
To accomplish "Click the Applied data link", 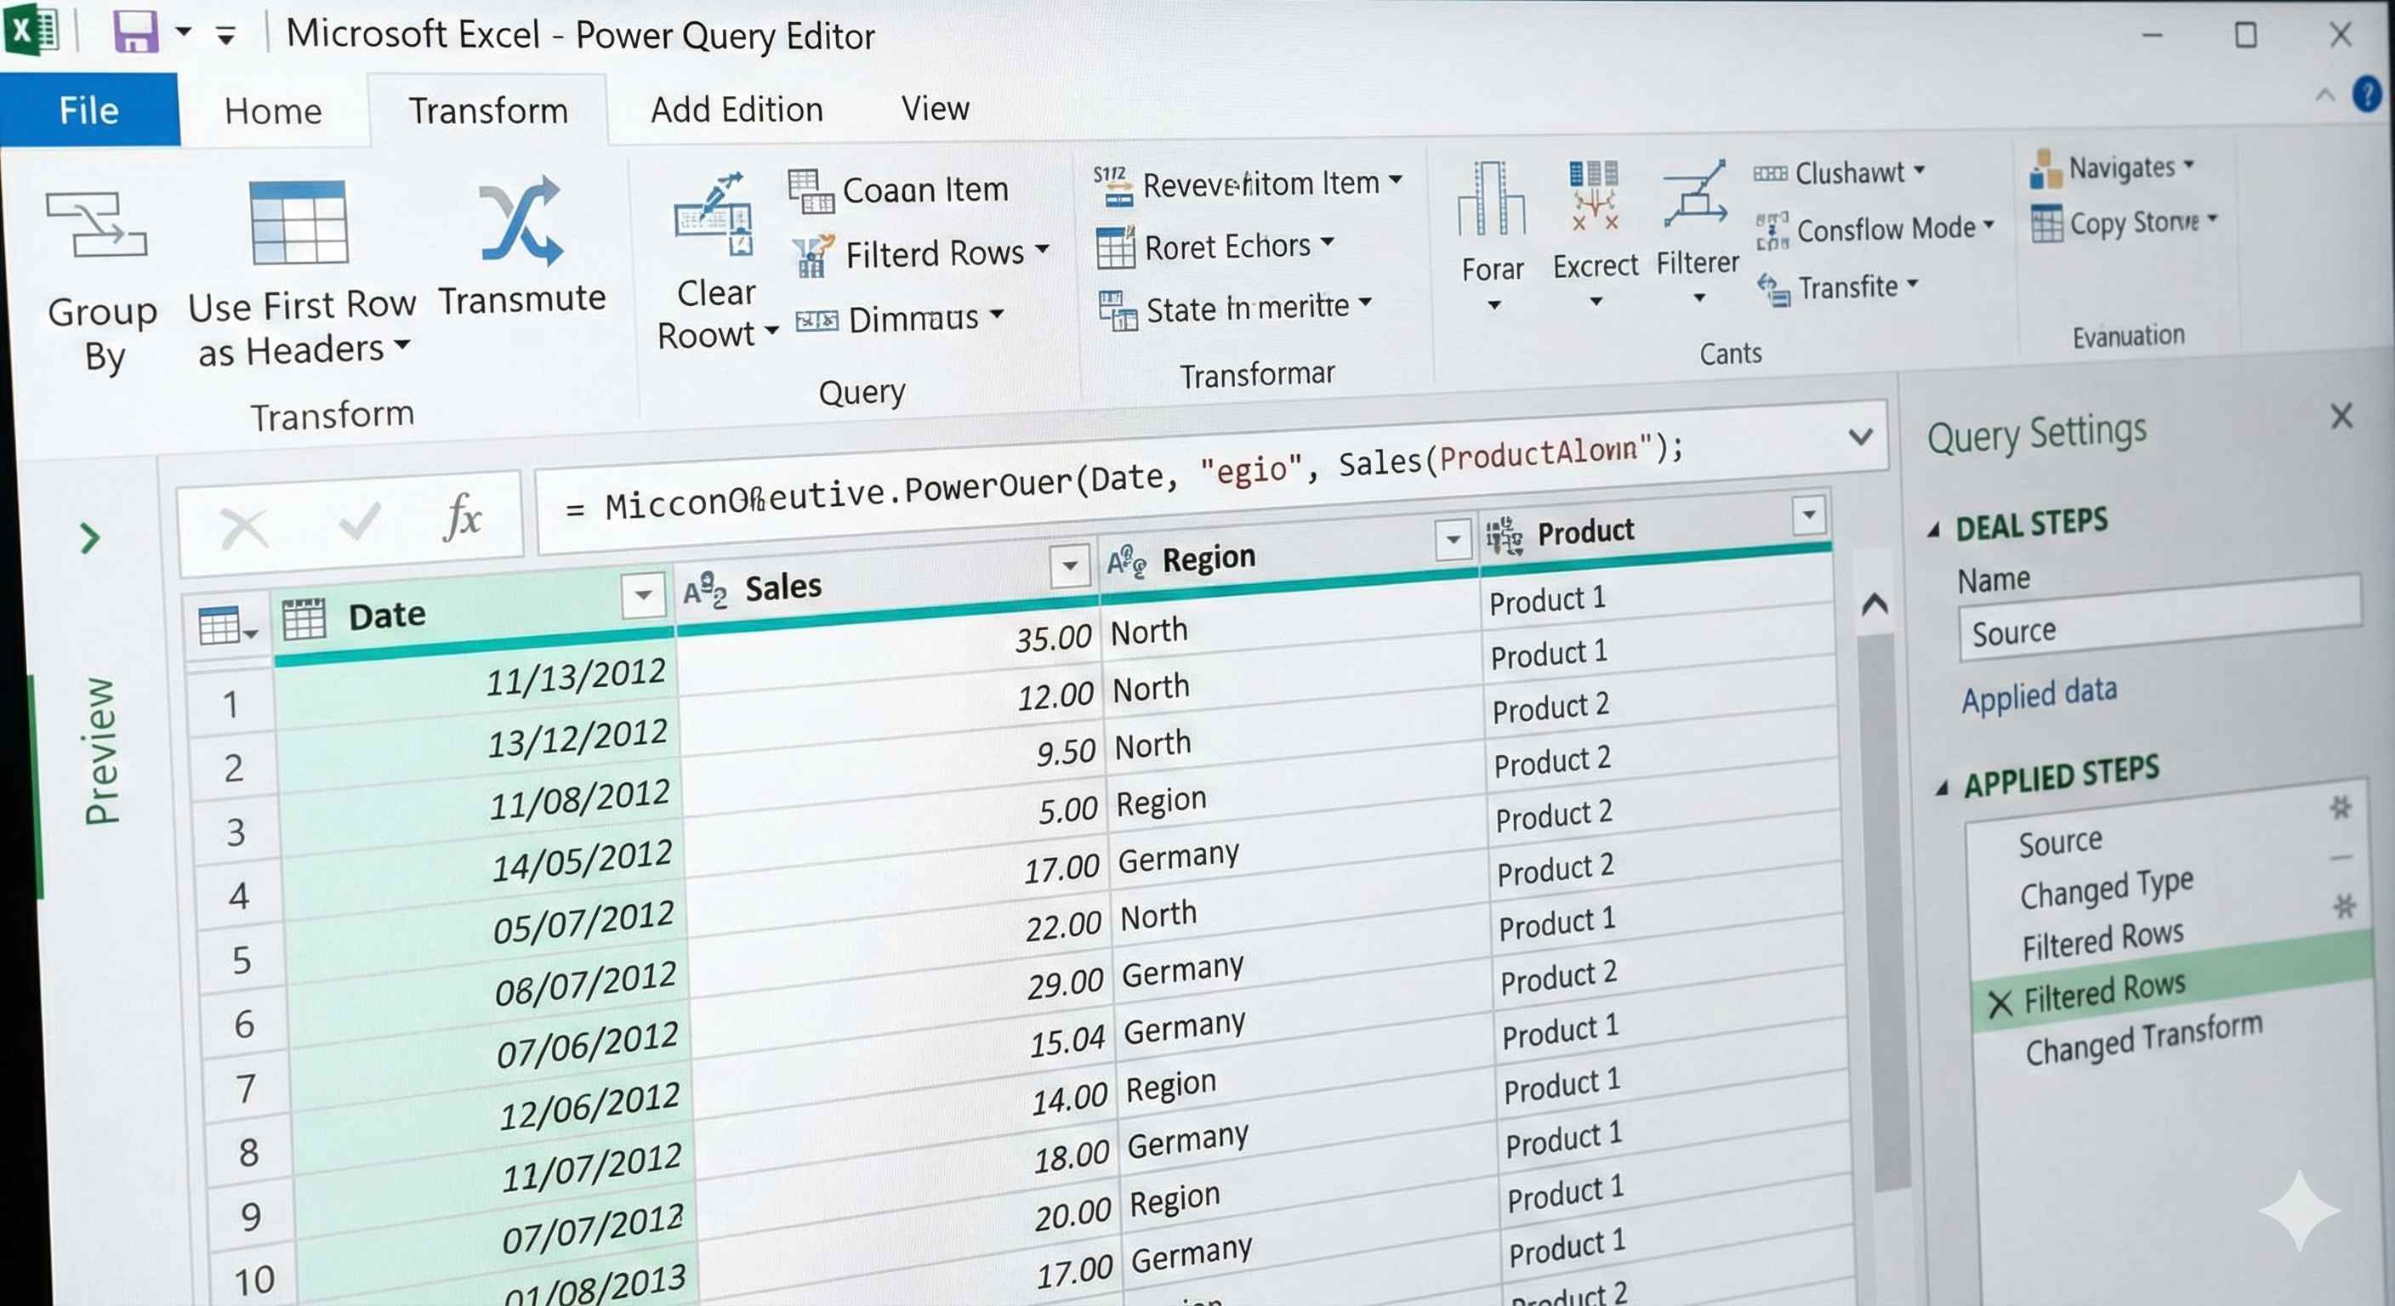I will [x=2039, y=695].
